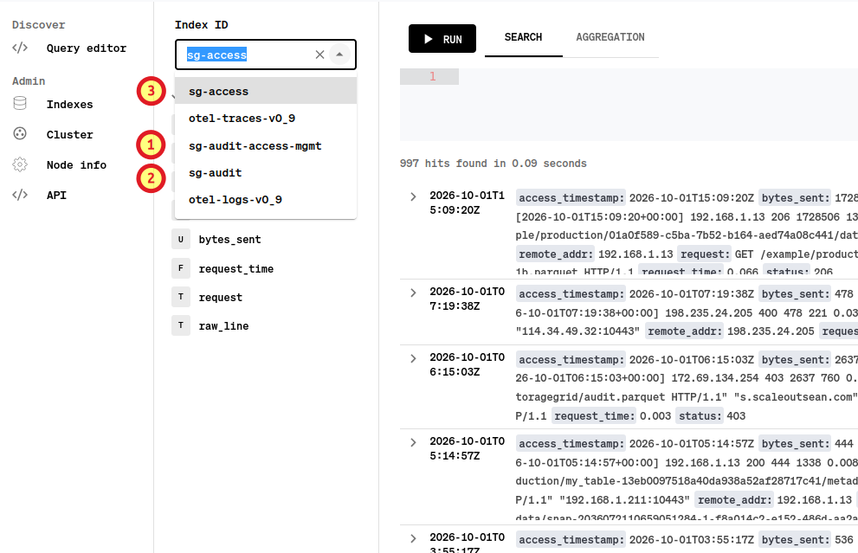Click the T type icon for raw_line
Screen dimensions: 858x553
click(x=181, y=325)
